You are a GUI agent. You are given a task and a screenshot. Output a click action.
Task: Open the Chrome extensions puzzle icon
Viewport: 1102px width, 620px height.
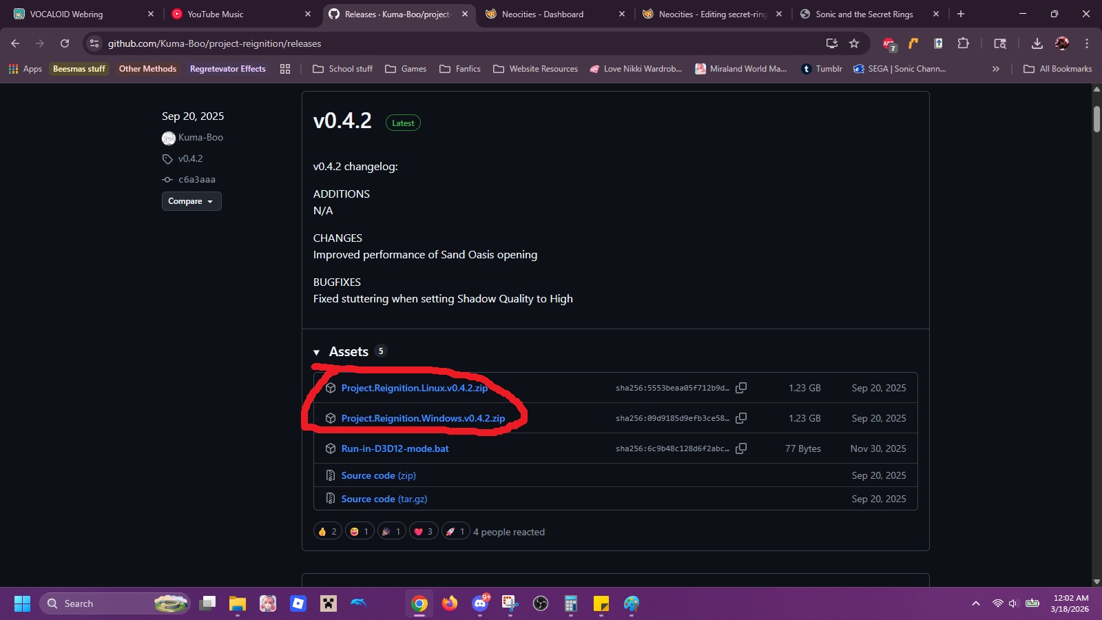tap(963, 43)
